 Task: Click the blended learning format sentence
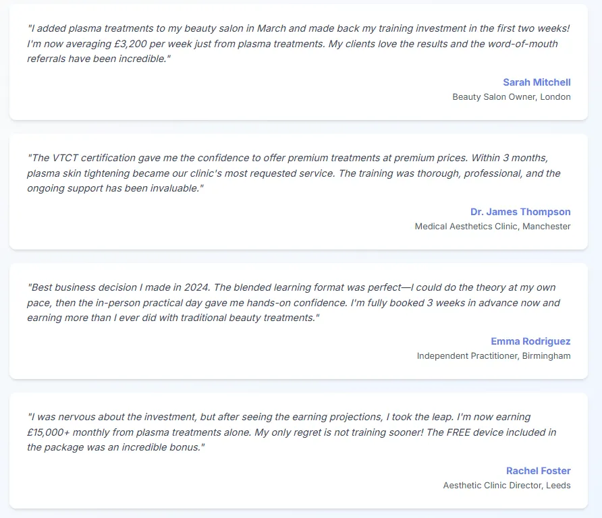pos(291,295)
